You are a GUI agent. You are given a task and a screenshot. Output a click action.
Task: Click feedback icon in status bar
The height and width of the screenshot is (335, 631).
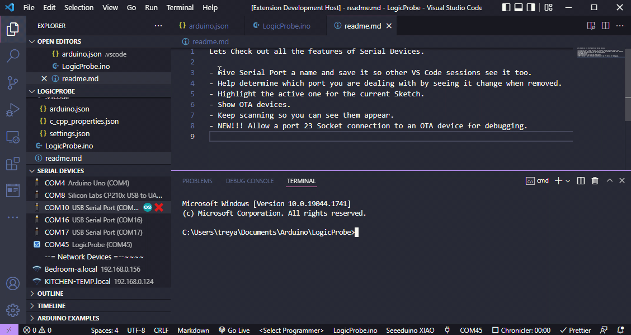(604, 330)
